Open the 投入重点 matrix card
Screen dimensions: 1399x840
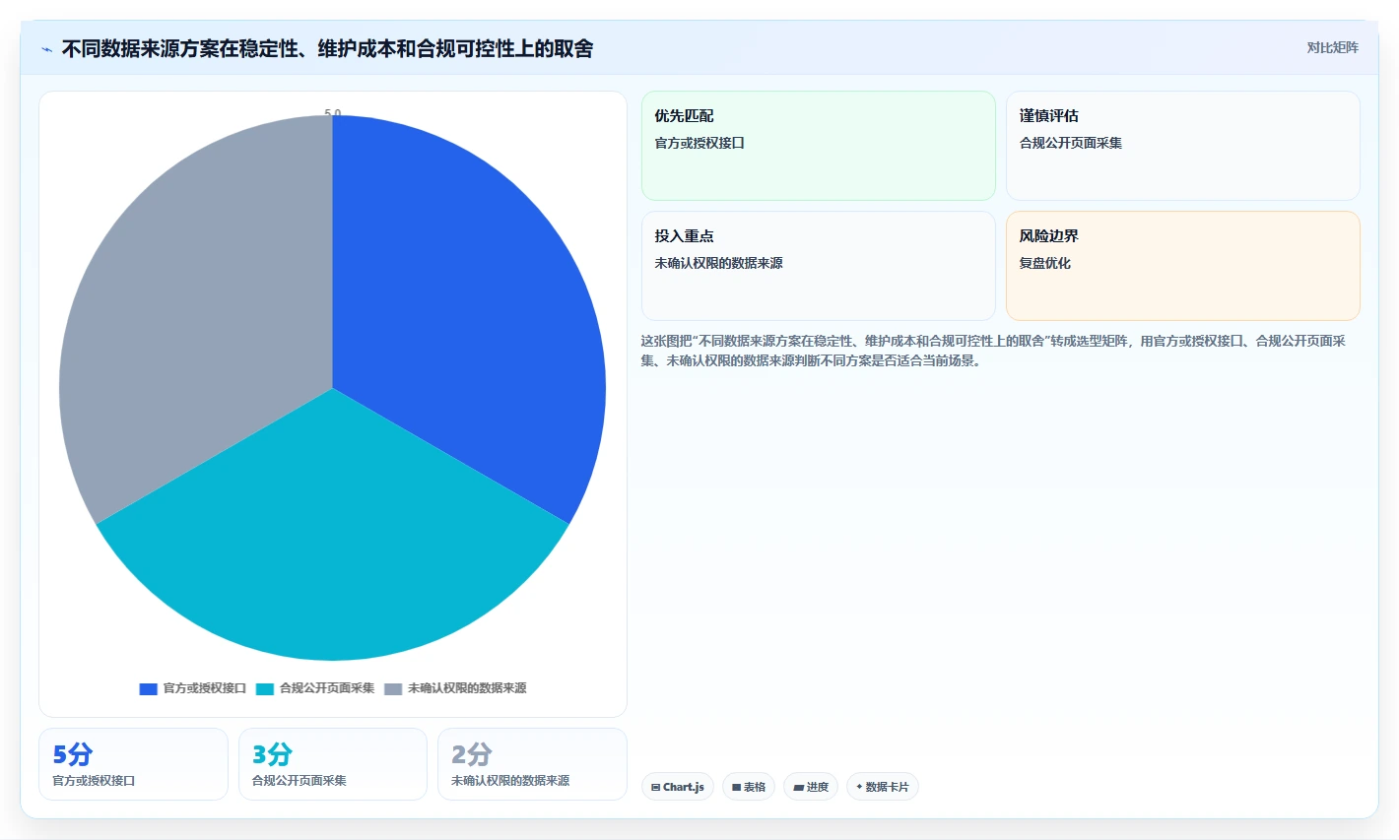(819, 266)
